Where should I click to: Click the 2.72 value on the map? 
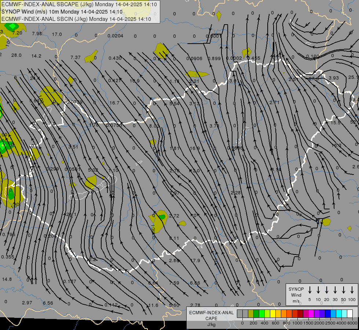pos(174,216)
